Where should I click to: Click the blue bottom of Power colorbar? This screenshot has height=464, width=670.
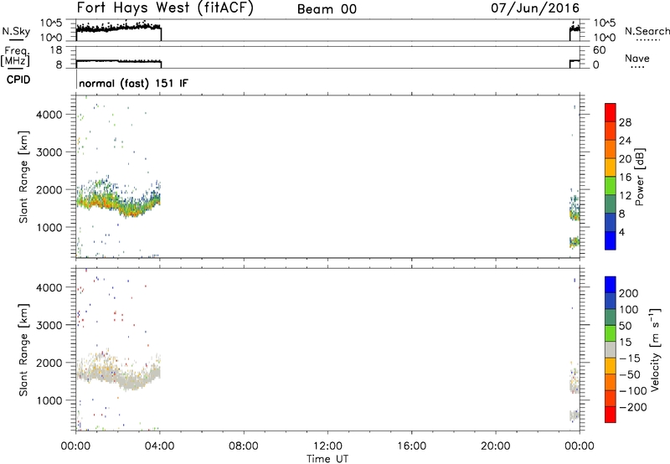point(611,241)
